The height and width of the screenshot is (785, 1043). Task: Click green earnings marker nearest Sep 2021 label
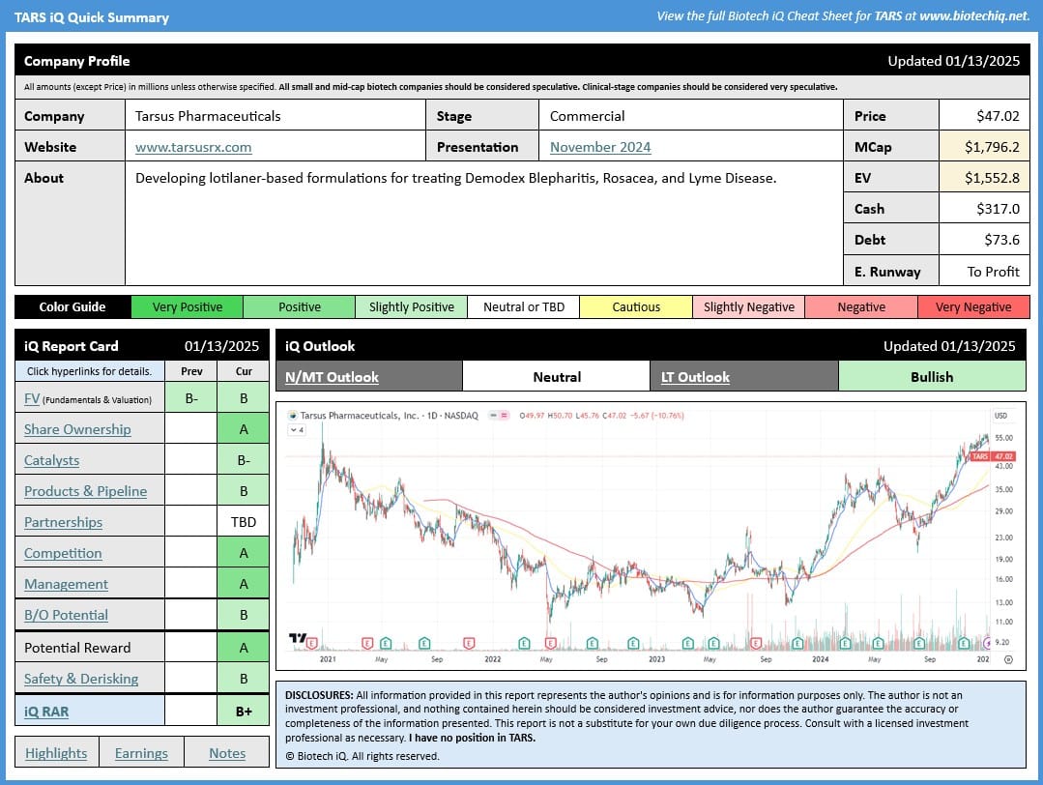[424, 643]
